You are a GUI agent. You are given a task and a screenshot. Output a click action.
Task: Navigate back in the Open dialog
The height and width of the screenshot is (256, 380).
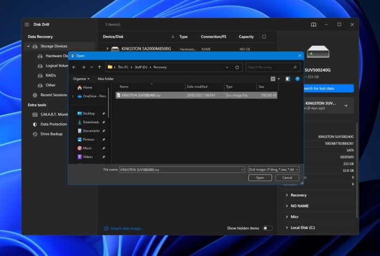(x=74, y=67)
